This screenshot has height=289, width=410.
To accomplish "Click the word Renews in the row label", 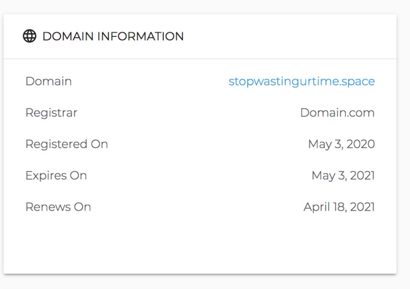I will 48,207.
